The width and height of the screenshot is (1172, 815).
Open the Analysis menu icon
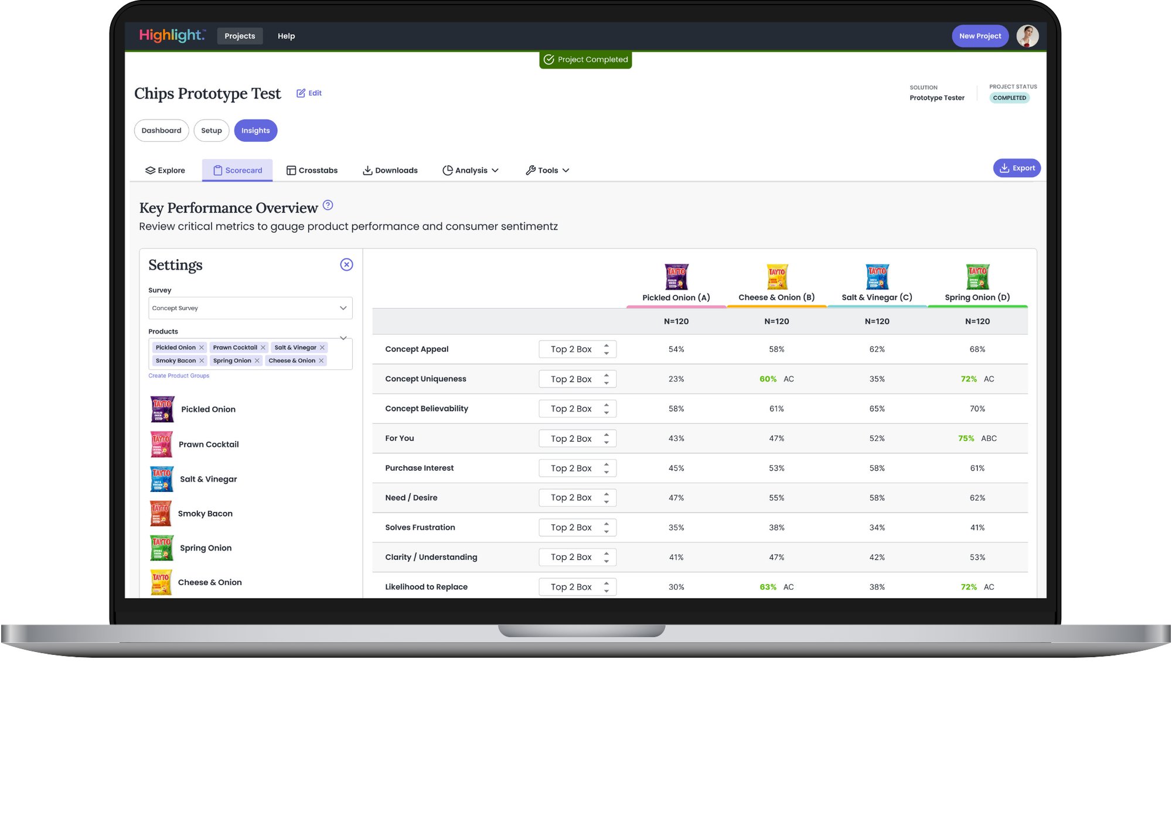click(x=448, y=170)
